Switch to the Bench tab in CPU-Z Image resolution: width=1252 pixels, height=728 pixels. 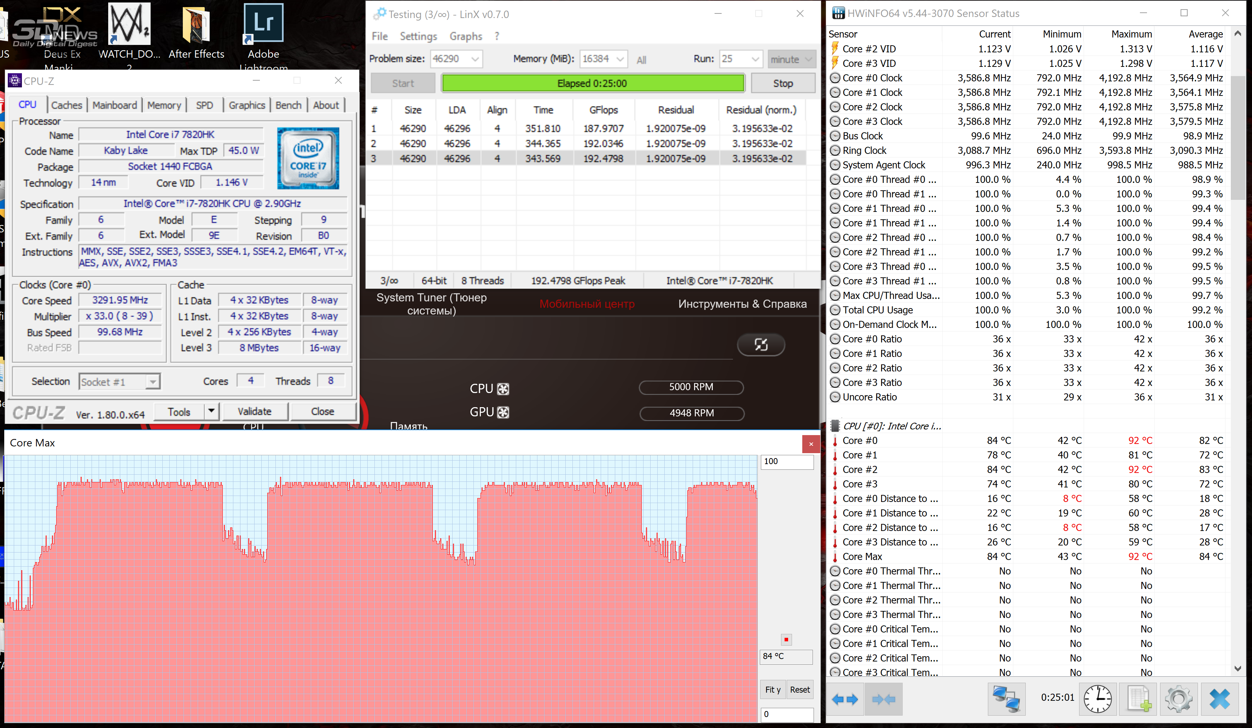pyautogui.click(x=289, y=105)
